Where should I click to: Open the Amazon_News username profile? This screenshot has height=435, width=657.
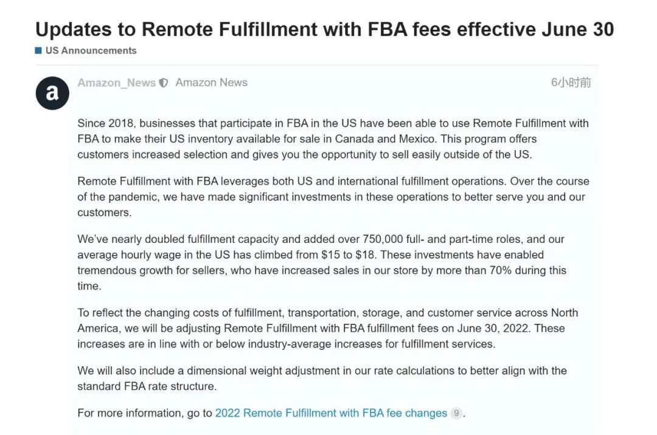[x=116, y=83]
